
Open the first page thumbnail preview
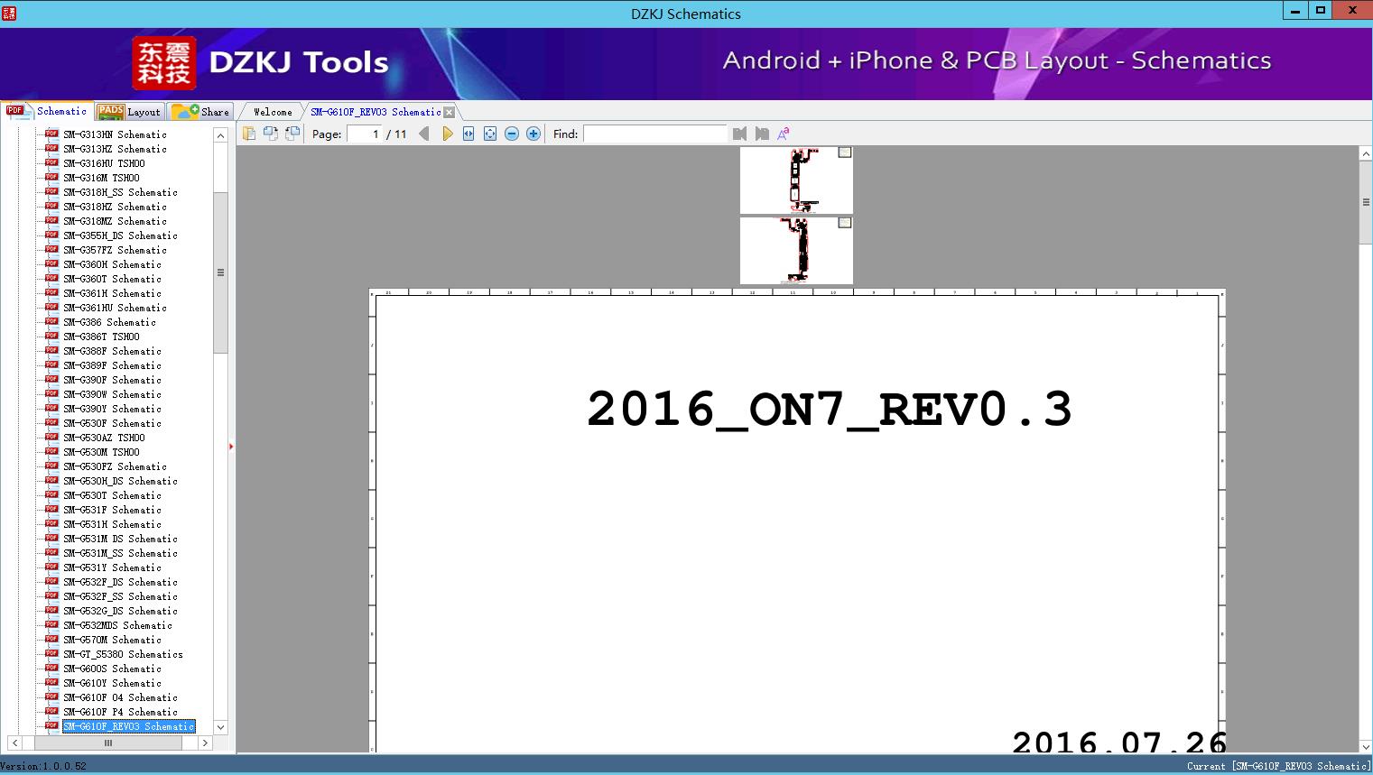tap(796, 180)
